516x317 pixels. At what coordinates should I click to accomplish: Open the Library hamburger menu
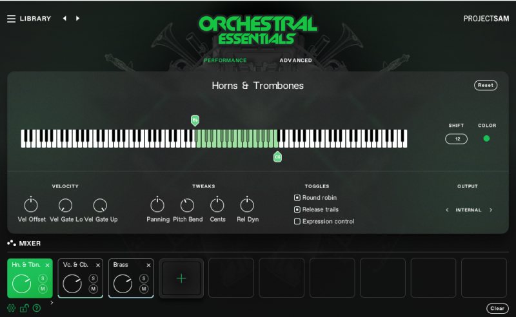tap(11, 19)
